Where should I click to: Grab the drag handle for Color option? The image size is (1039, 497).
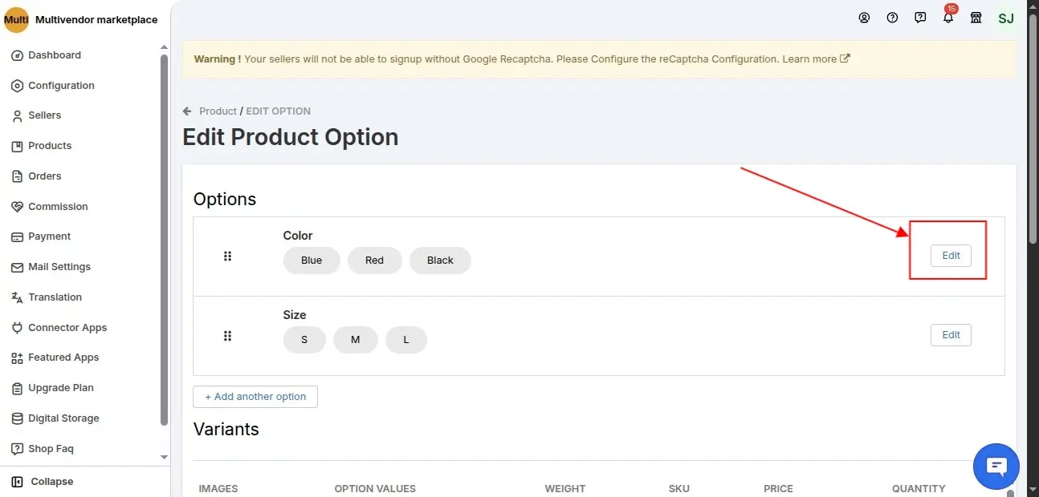tap(227, 257)
